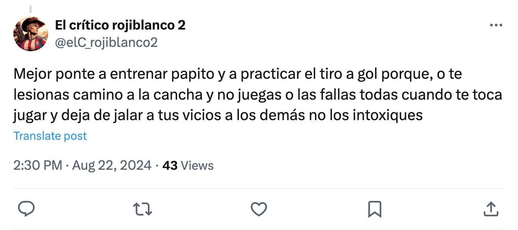
Task: Click the 2:30 PM time stamp
Action: [38, 165]
